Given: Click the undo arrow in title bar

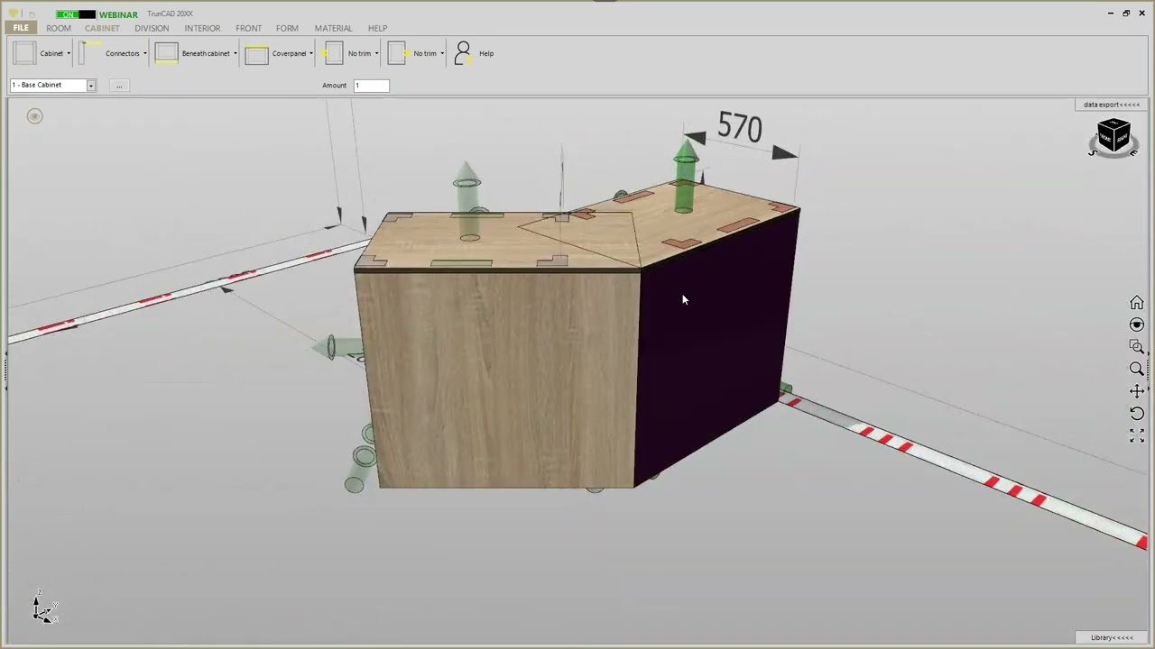Looking at the screenshot, I should 32,14.
